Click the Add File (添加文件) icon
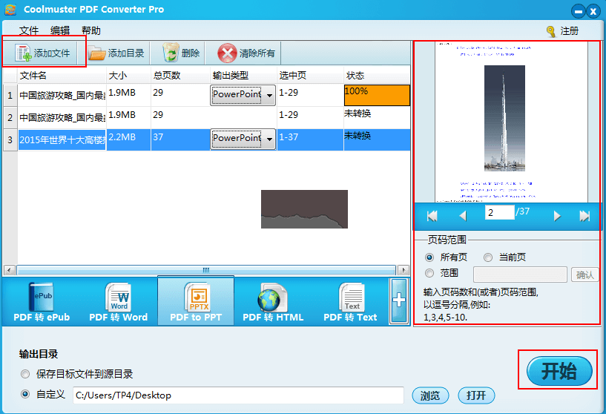The height and width of the screenshot is (414, 606). coord(23,53)
